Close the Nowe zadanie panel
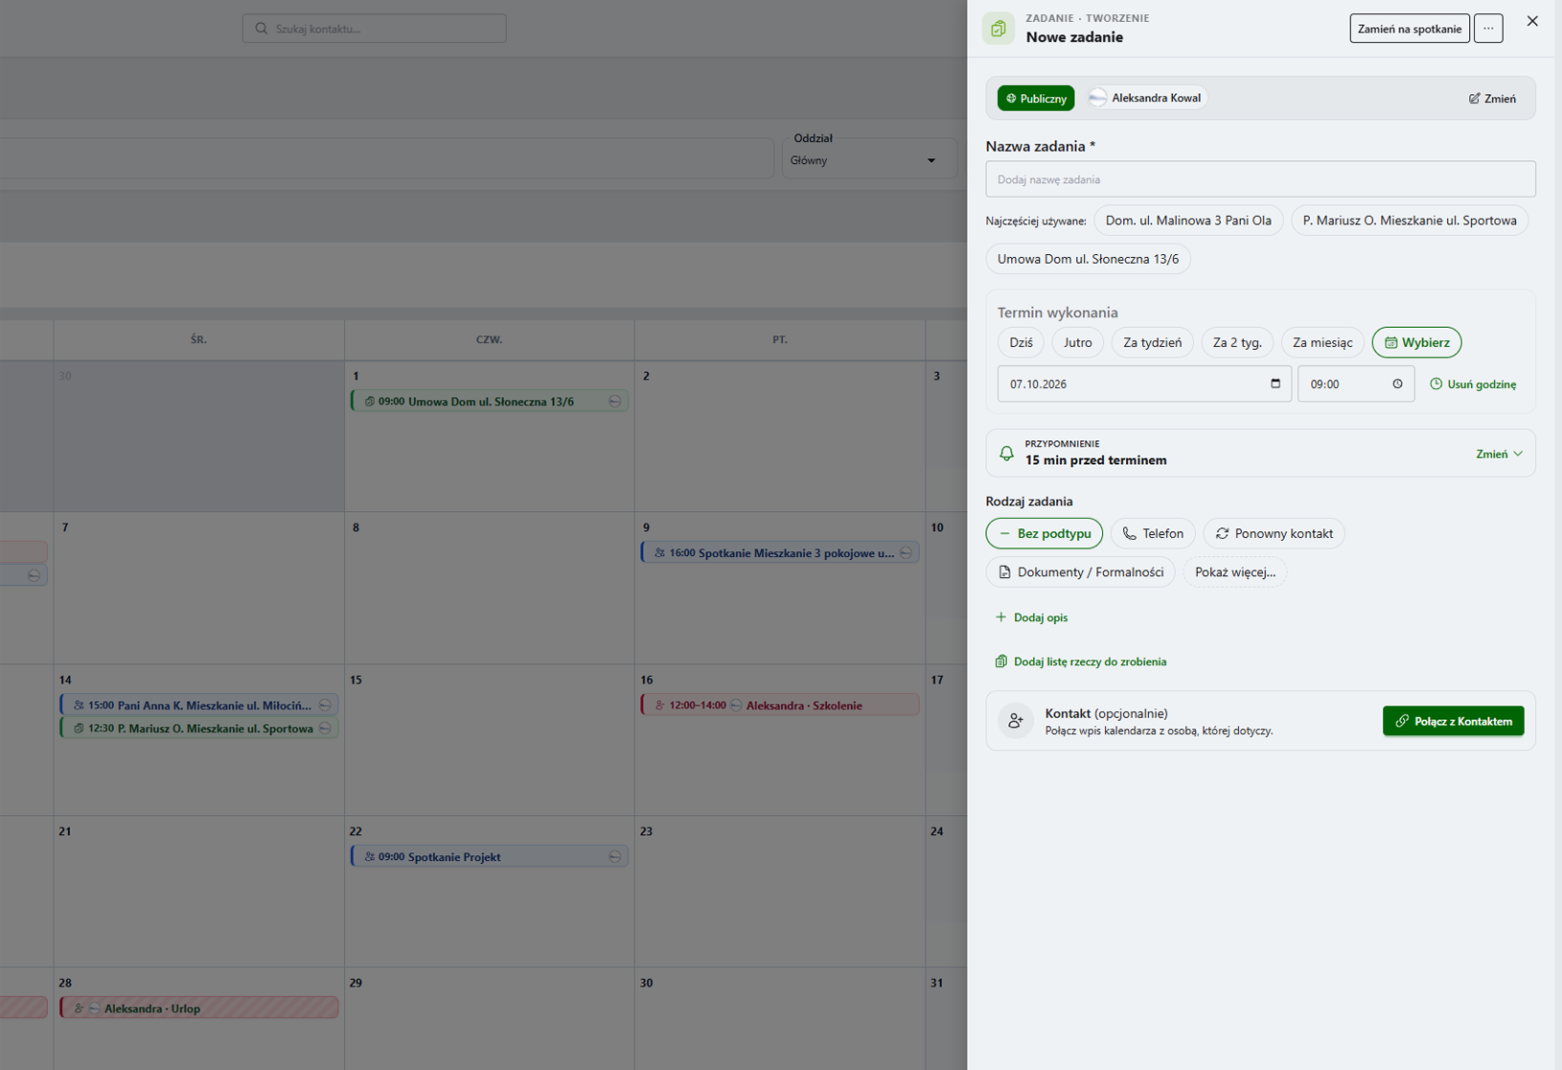Viewport: 1562px width, 1070px height. point(1532,21)
